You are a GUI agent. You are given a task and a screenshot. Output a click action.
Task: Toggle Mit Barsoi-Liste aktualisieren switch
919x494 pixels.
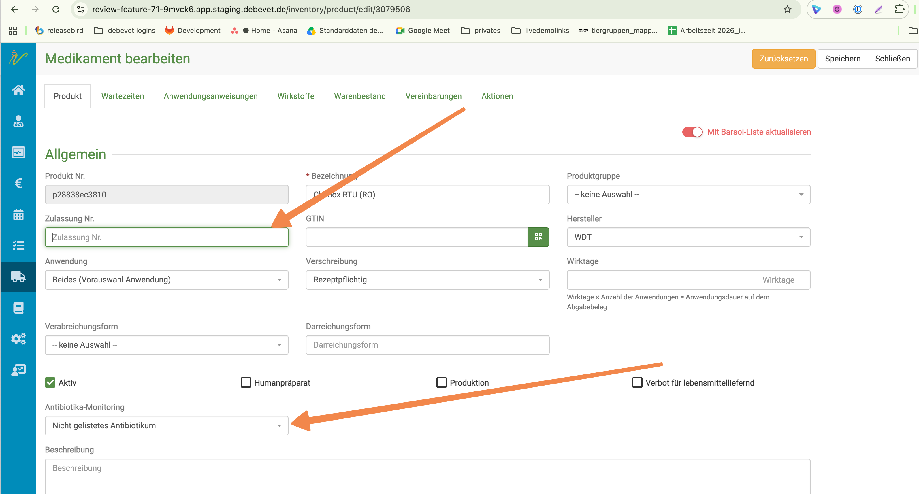692,132
